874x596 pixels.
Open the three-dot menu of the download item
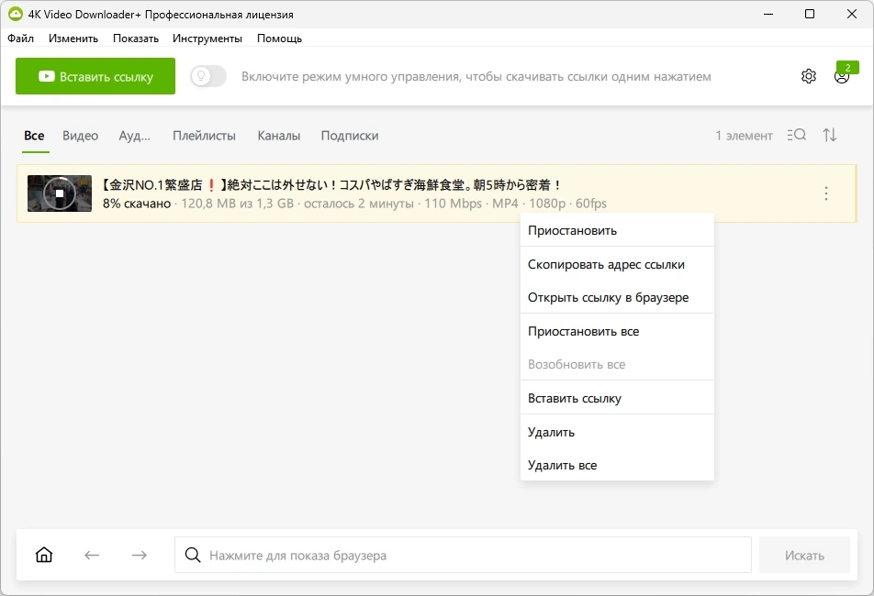pos(826,193)
